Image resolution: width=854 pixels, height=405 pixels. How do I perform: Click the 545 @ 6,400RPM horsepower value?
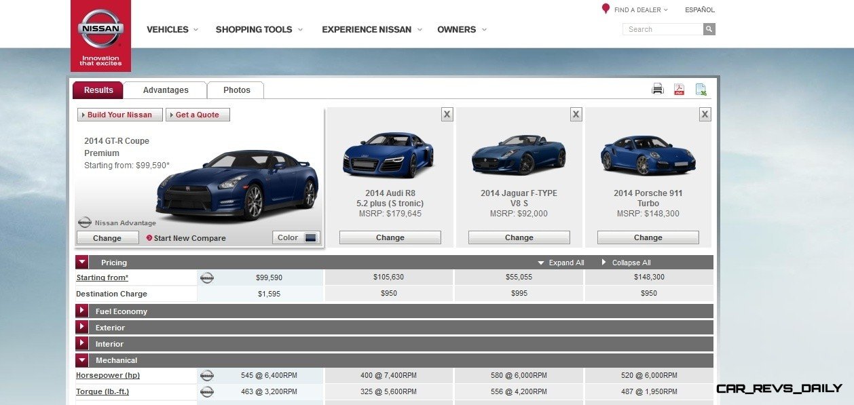[x=269, y=375]
